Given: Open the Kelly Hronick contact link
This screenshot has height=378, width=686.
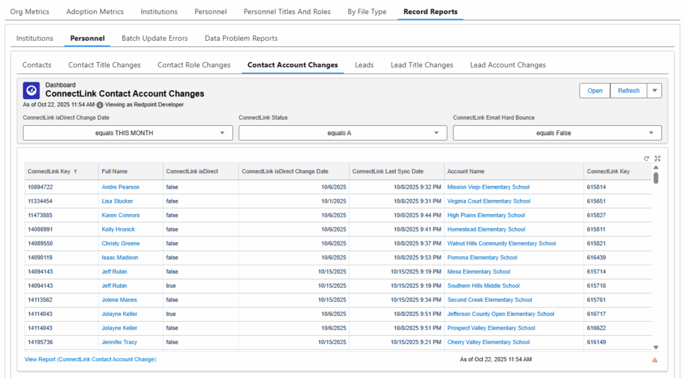Looking at the screenshot, I should 118,229.
